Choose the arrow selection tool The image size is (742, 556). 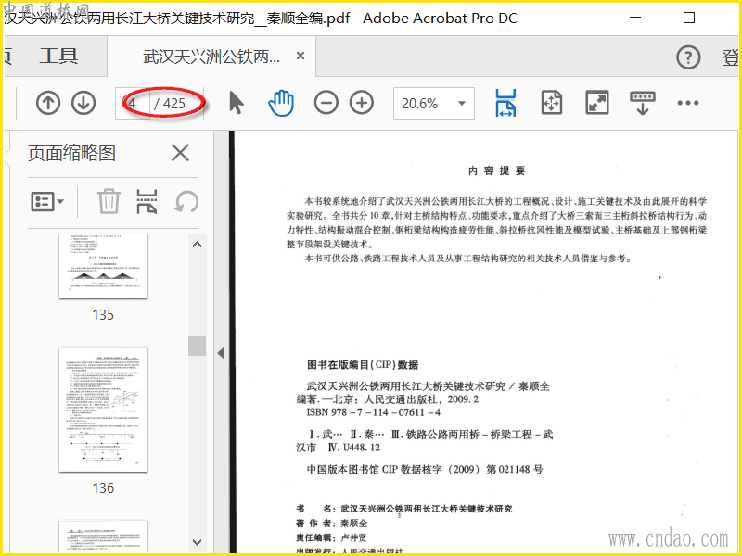point(236,103)
